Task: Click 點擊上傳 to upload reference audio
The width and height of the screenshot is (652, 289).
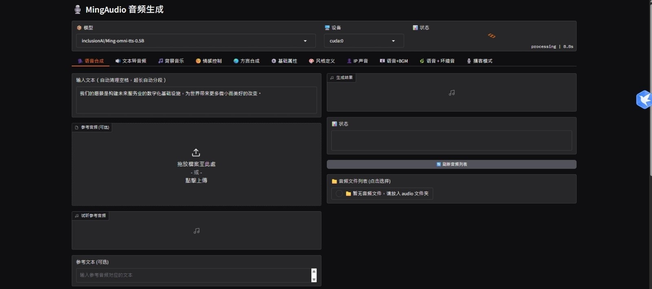Action: pyautogui.click(x=196, y=180)
